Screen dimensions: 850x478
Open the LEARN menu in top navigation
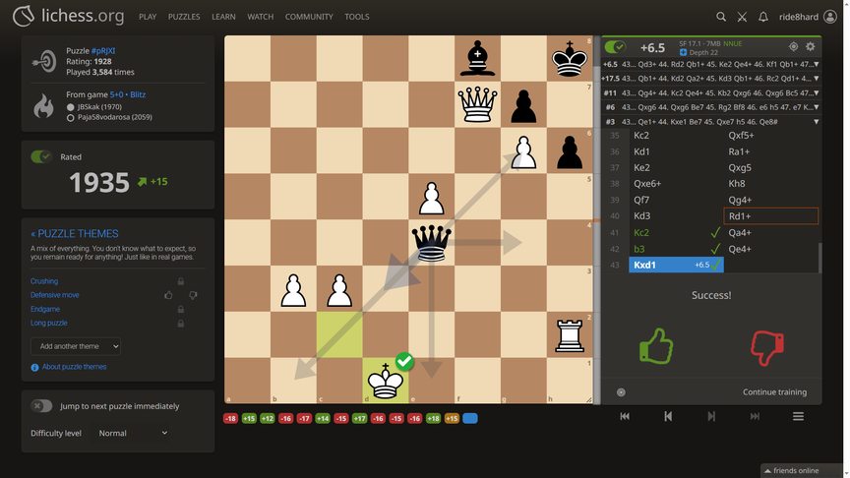coord(223,17)
